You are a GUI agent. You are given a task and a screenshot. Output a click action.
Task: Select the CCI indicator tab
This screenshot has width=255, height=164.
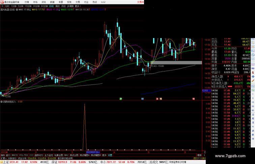click(x=31, y=155)
